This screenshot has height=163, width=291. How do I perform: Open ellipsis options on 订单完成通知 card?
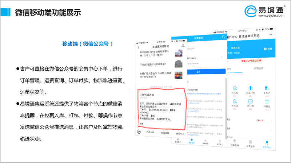pyautogui.click(x=182, y=95)
